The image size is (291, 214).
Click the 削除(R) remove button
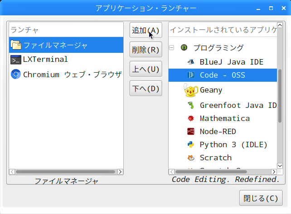pos(146,50)
